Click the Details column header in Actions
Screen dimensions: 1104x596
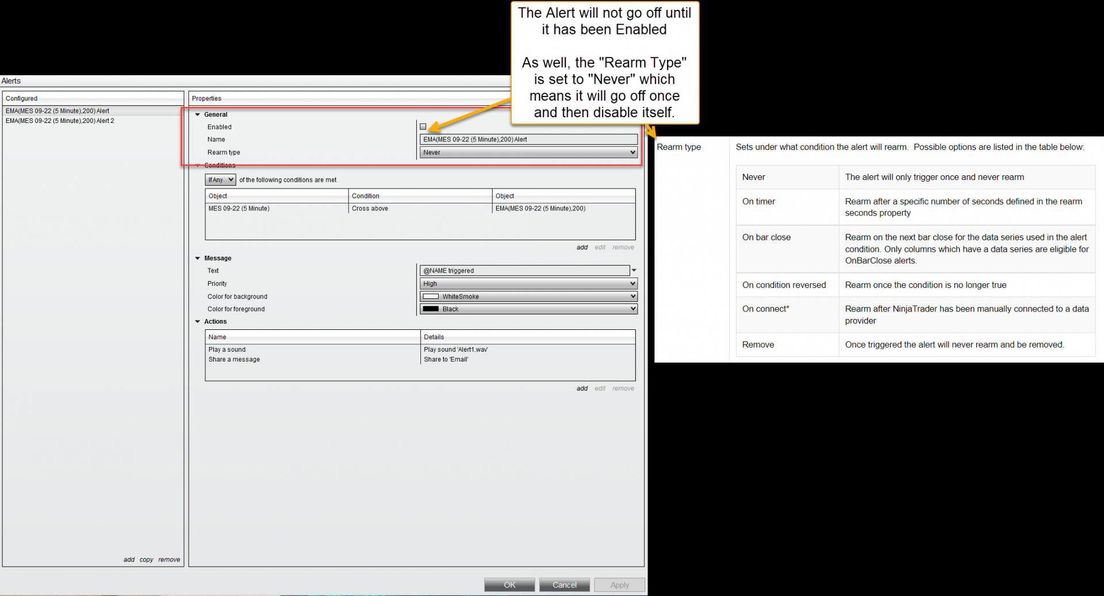[528, 337]
